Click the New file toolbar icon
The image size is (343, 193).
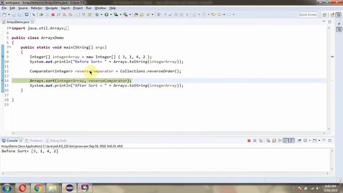[x=4, y=14]
